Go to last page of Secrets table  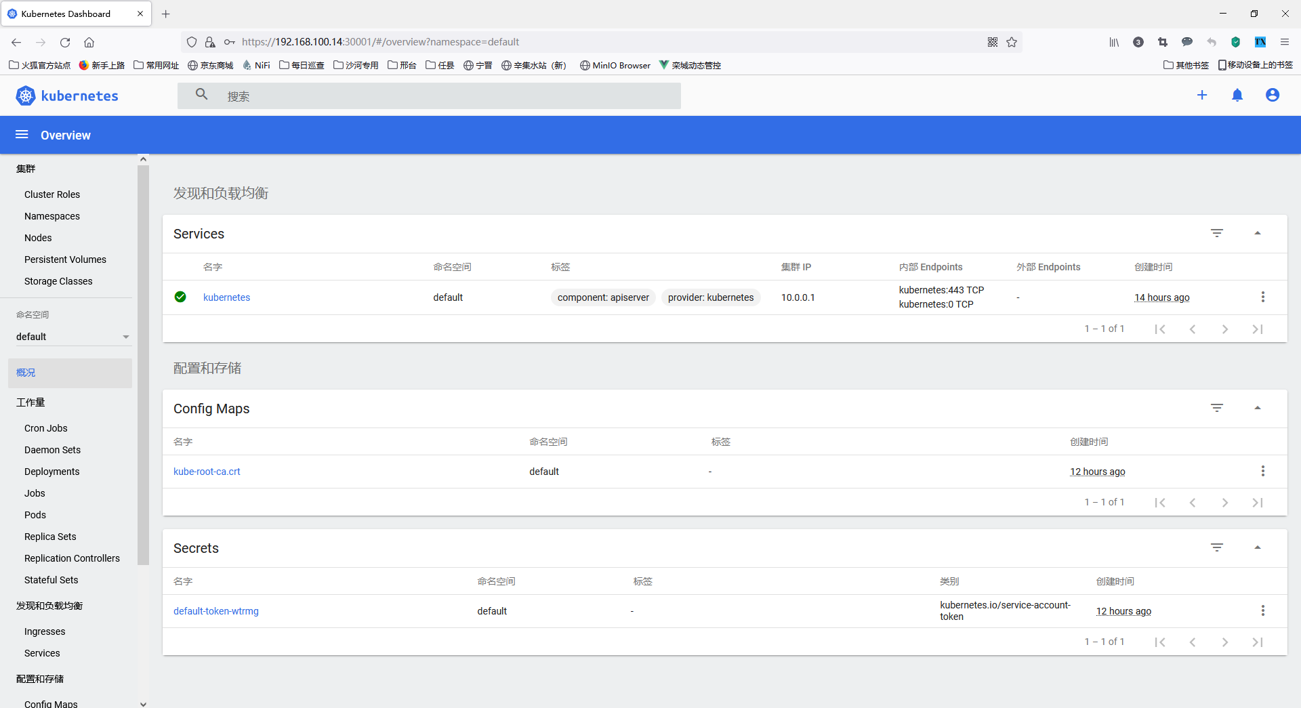coord(1258,642)
